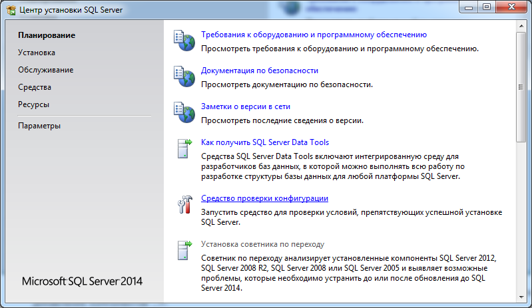Open the Ресурсы section
This screenshot has height=308, width=532.
33,104
